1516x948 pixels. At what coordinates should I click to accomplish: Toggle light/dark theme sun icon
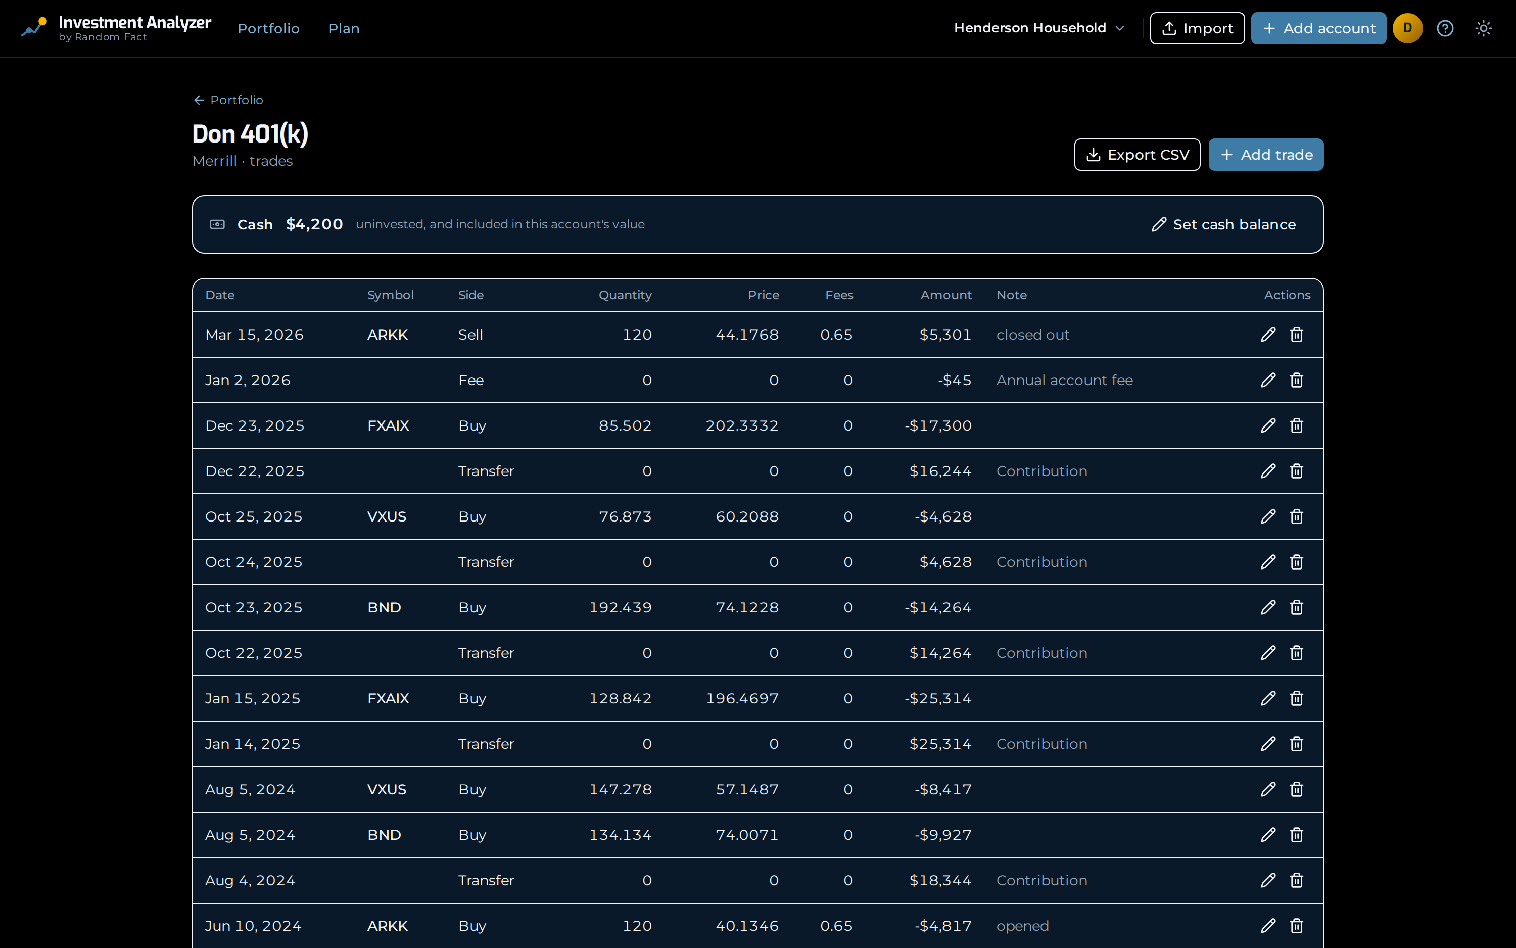(x=1483, y=28)
